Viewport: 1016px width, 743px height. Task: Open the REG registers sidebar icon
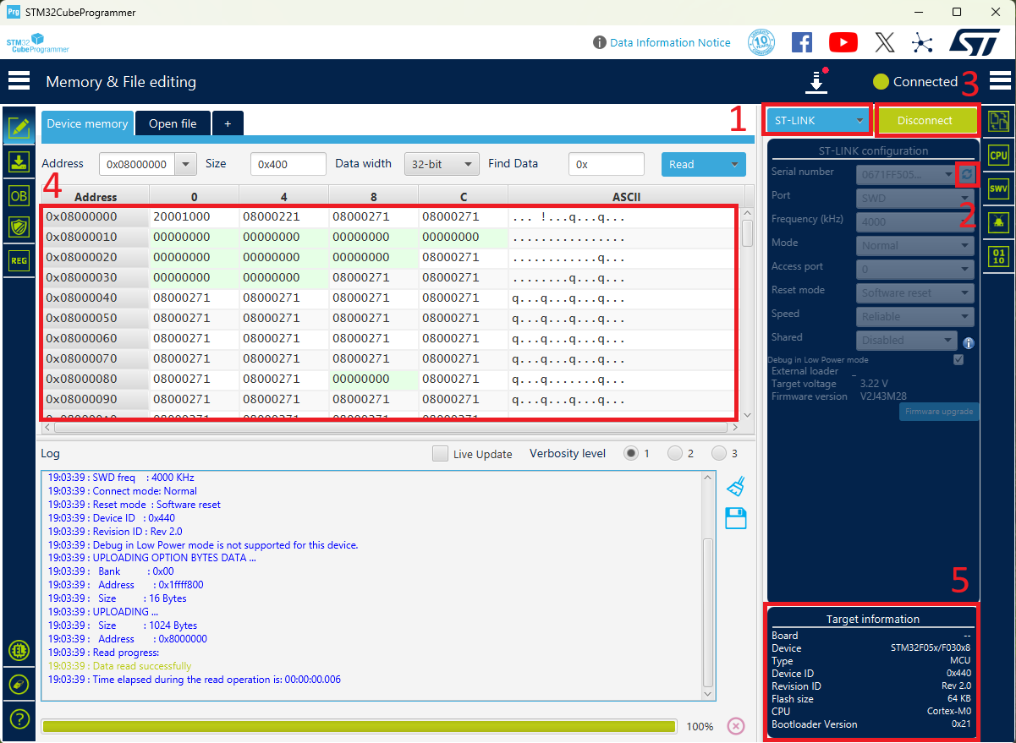(x=19, y=260)
